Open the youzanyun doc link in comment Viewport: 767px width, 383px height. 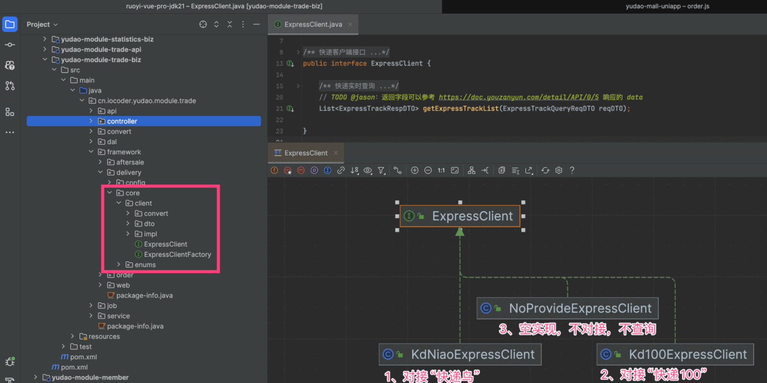tap(518, 97)
